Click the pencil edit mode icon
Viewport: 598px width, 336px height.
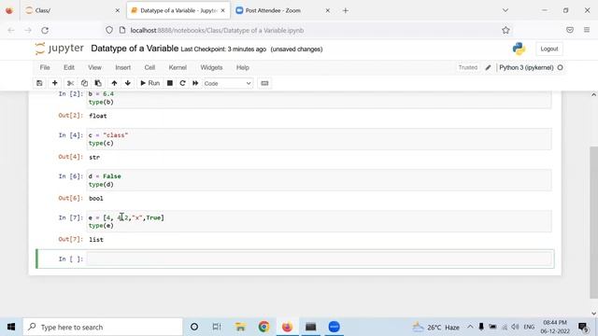pyautogui.click(x=488, y=67)
